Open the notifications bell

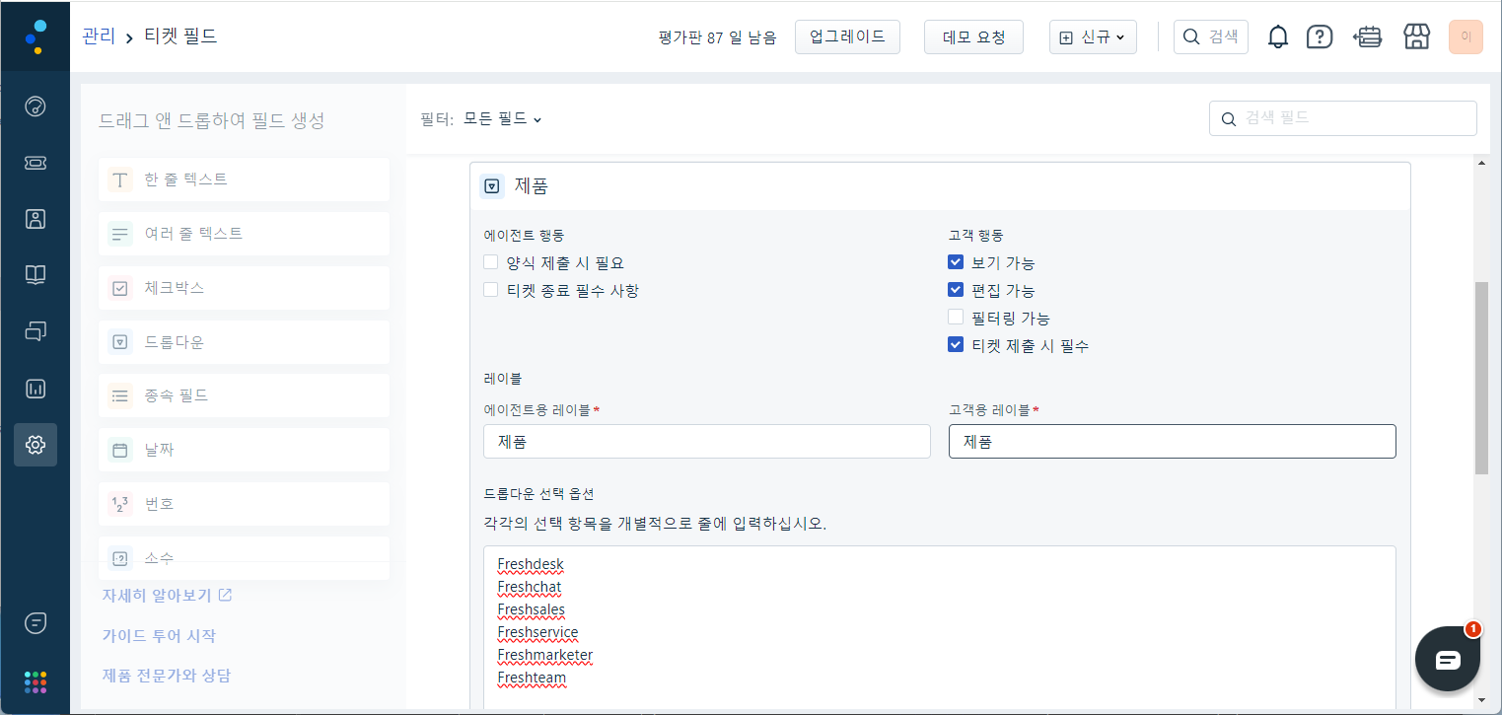pos(1278,37)
